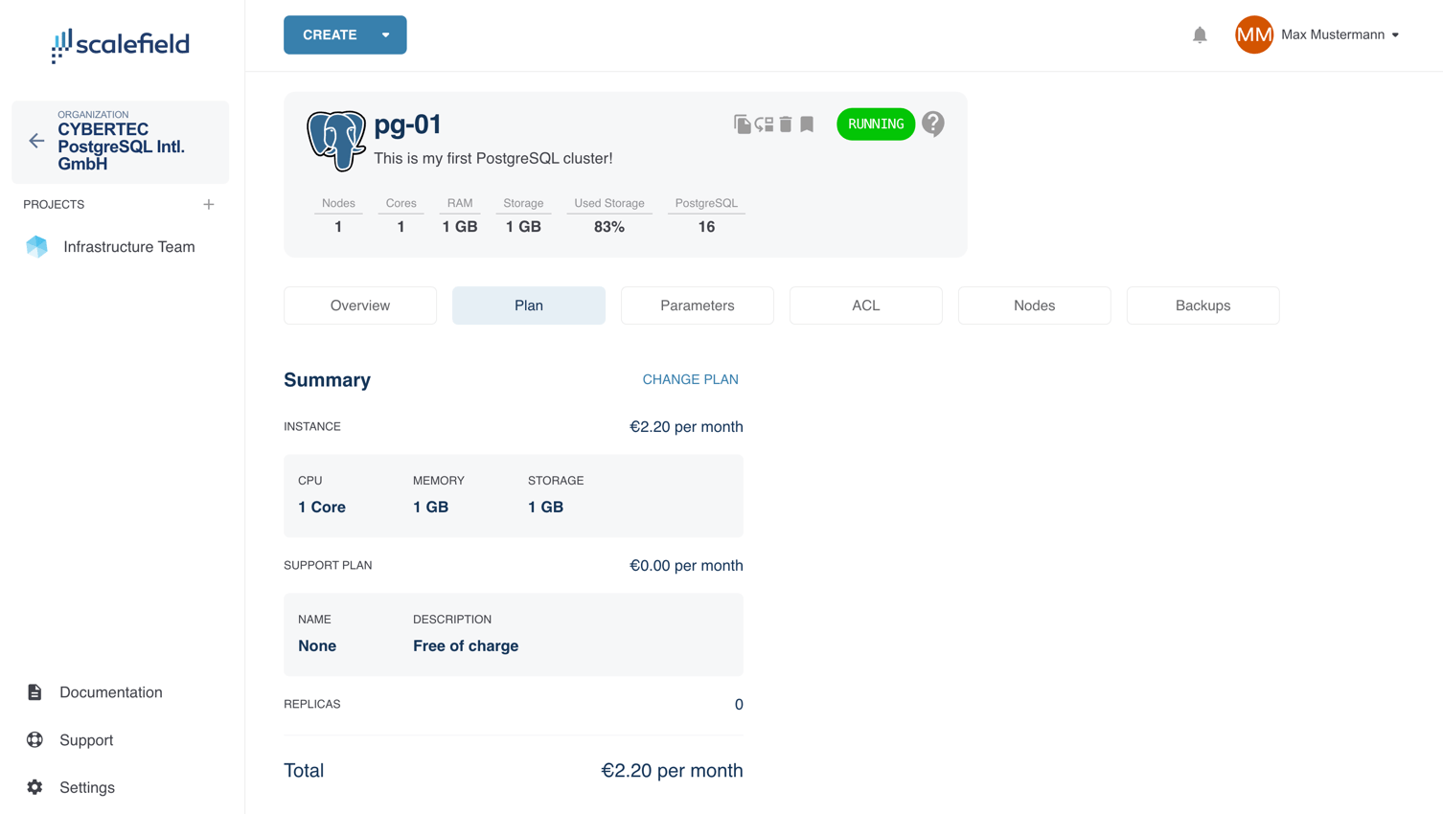Image resolution: width=1443 pixels, height=814 pixels.
Task: Expand the CREATE dropdown arrow
Action: pos(386,35)
